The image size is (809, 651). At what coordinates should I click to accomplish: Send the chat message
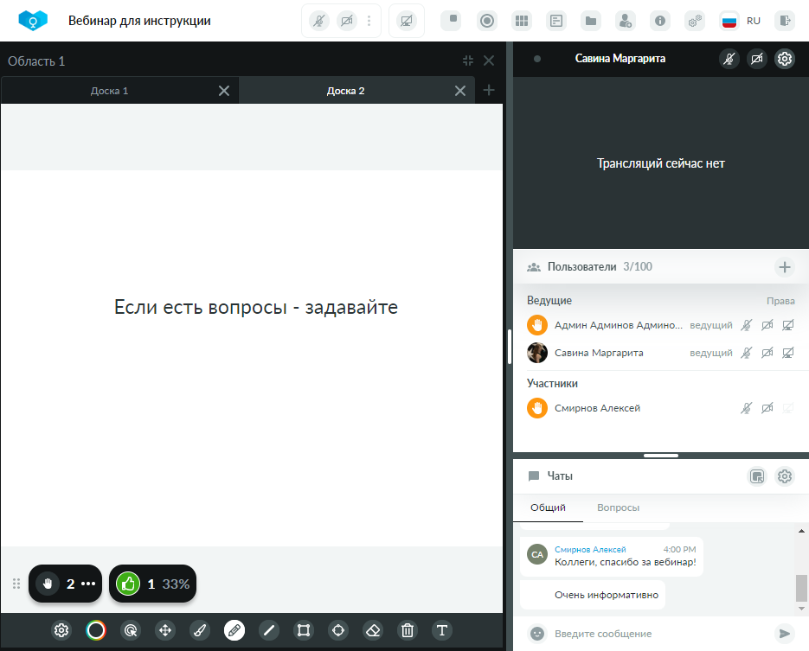(x=784, y=634)
